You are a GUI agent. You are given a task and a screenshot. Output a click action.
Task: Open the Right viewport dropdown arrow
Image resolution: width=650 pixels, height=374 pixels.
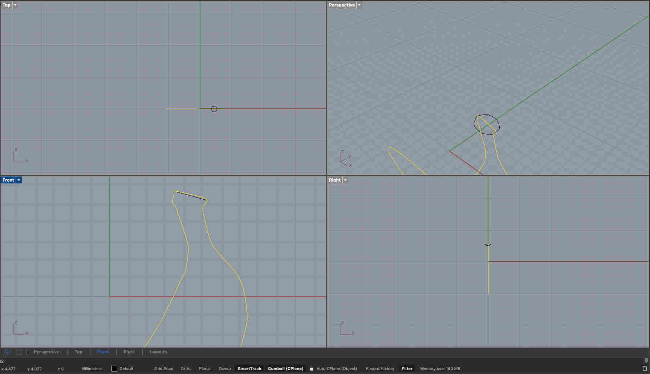[345, 180]
